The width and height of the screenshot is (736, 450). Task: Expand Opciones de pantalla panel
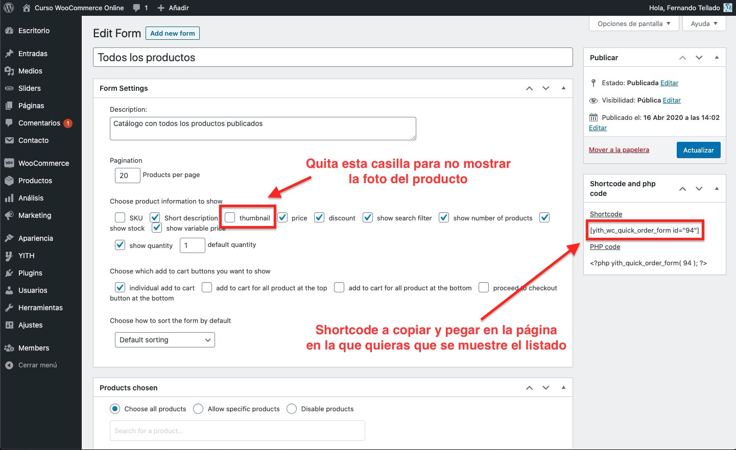click(634, 23)
